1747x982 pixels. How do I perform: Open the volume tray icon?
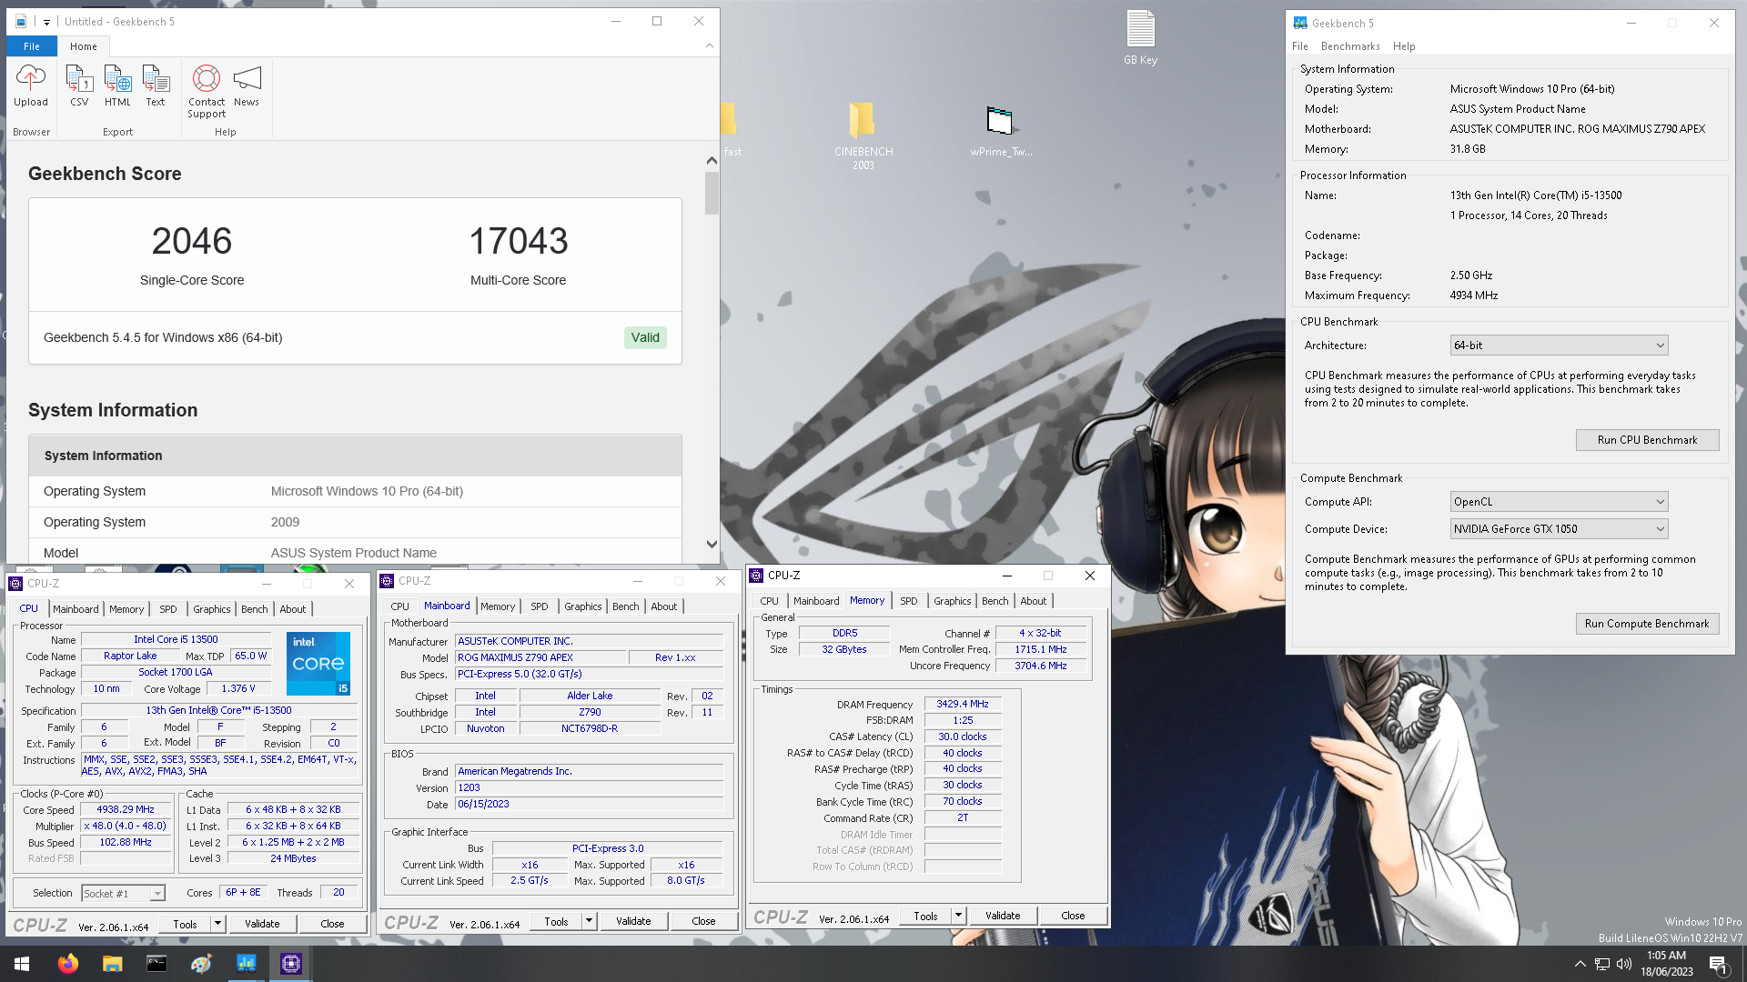(1624, 964)
